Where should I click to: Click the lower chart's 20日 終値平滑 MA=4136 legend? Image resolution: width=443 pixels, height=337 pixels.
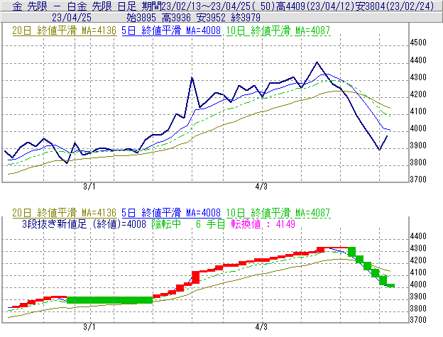[65, 213]
